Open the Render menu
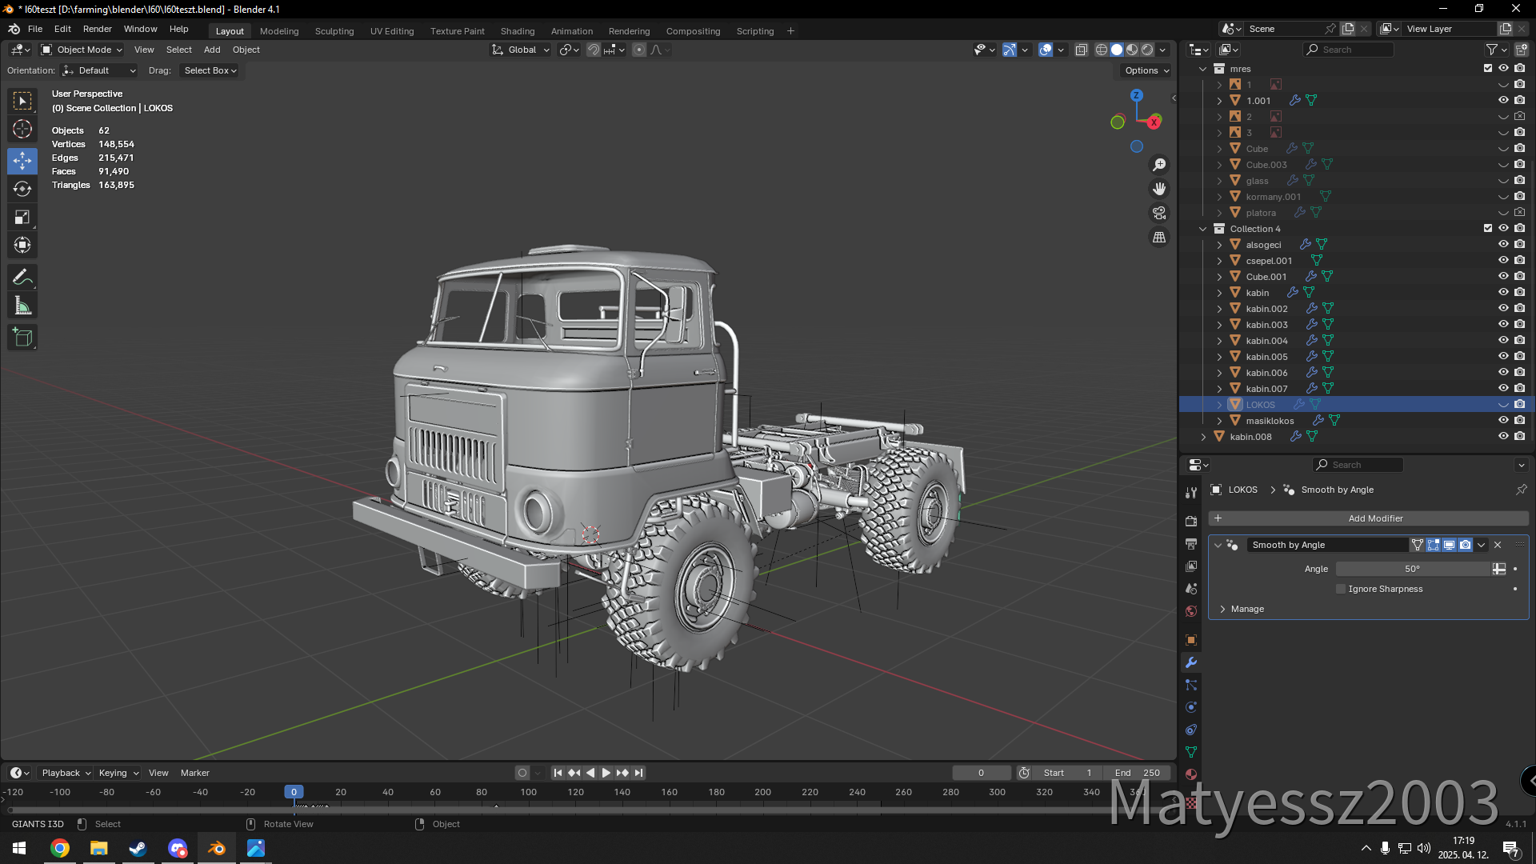The width and height of the screenshot is (1536, 864). click(x=97, y=29)
